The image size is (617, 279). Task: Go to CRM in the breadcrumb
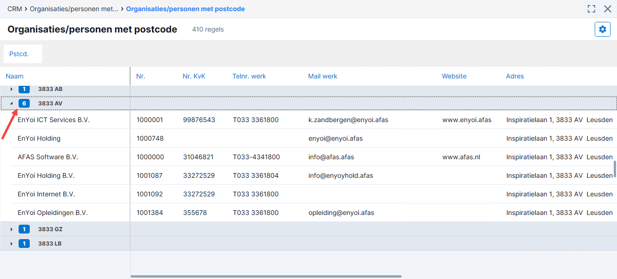pyautogui.click(x=15, y=9)
